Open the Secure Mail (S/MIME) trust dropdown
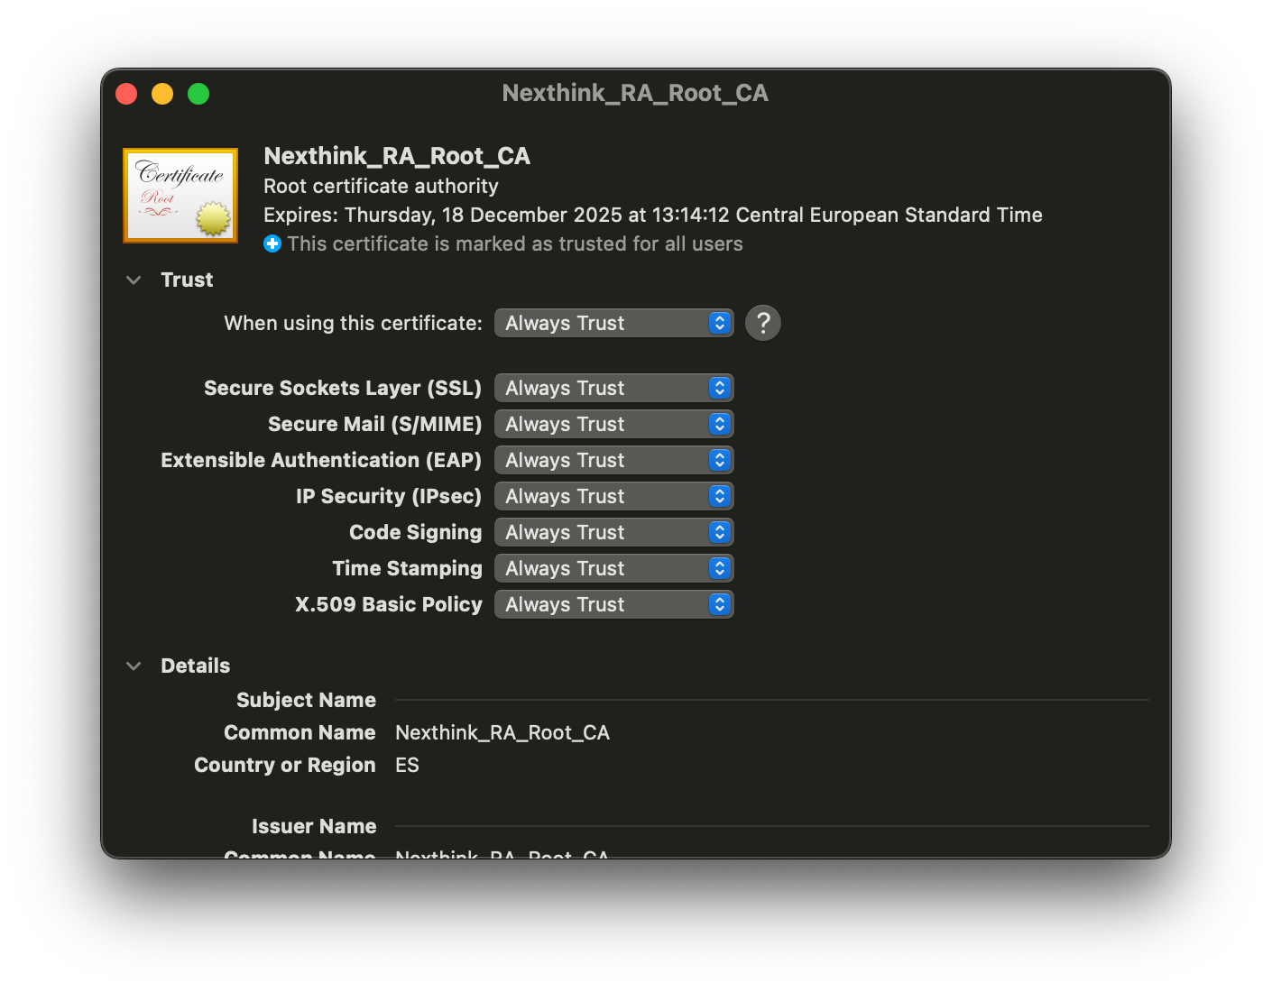This screenshot has height=992, width=1272. (x=613, y=424)
